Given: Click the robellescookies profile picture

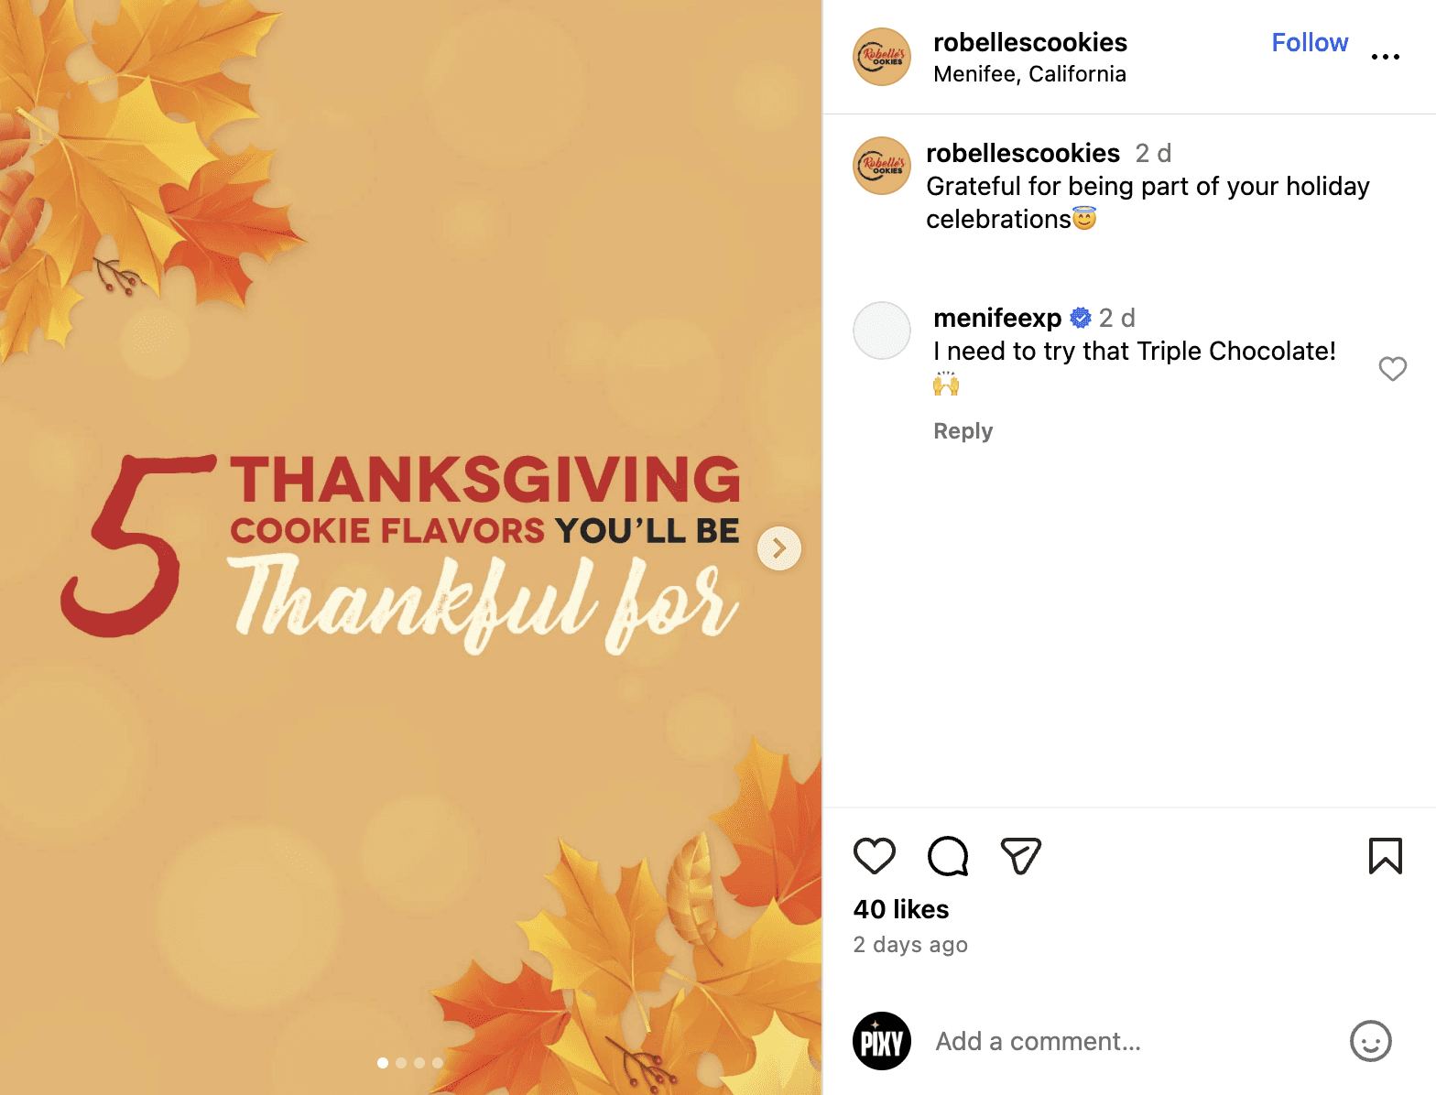Looking at the screenshot, I should [x=881, y=56].
